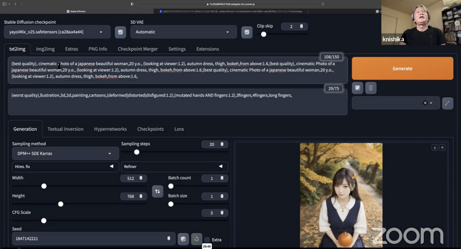Open the SD VAE Automatic dropdown

pyautogui.click(x=184, y=32)
